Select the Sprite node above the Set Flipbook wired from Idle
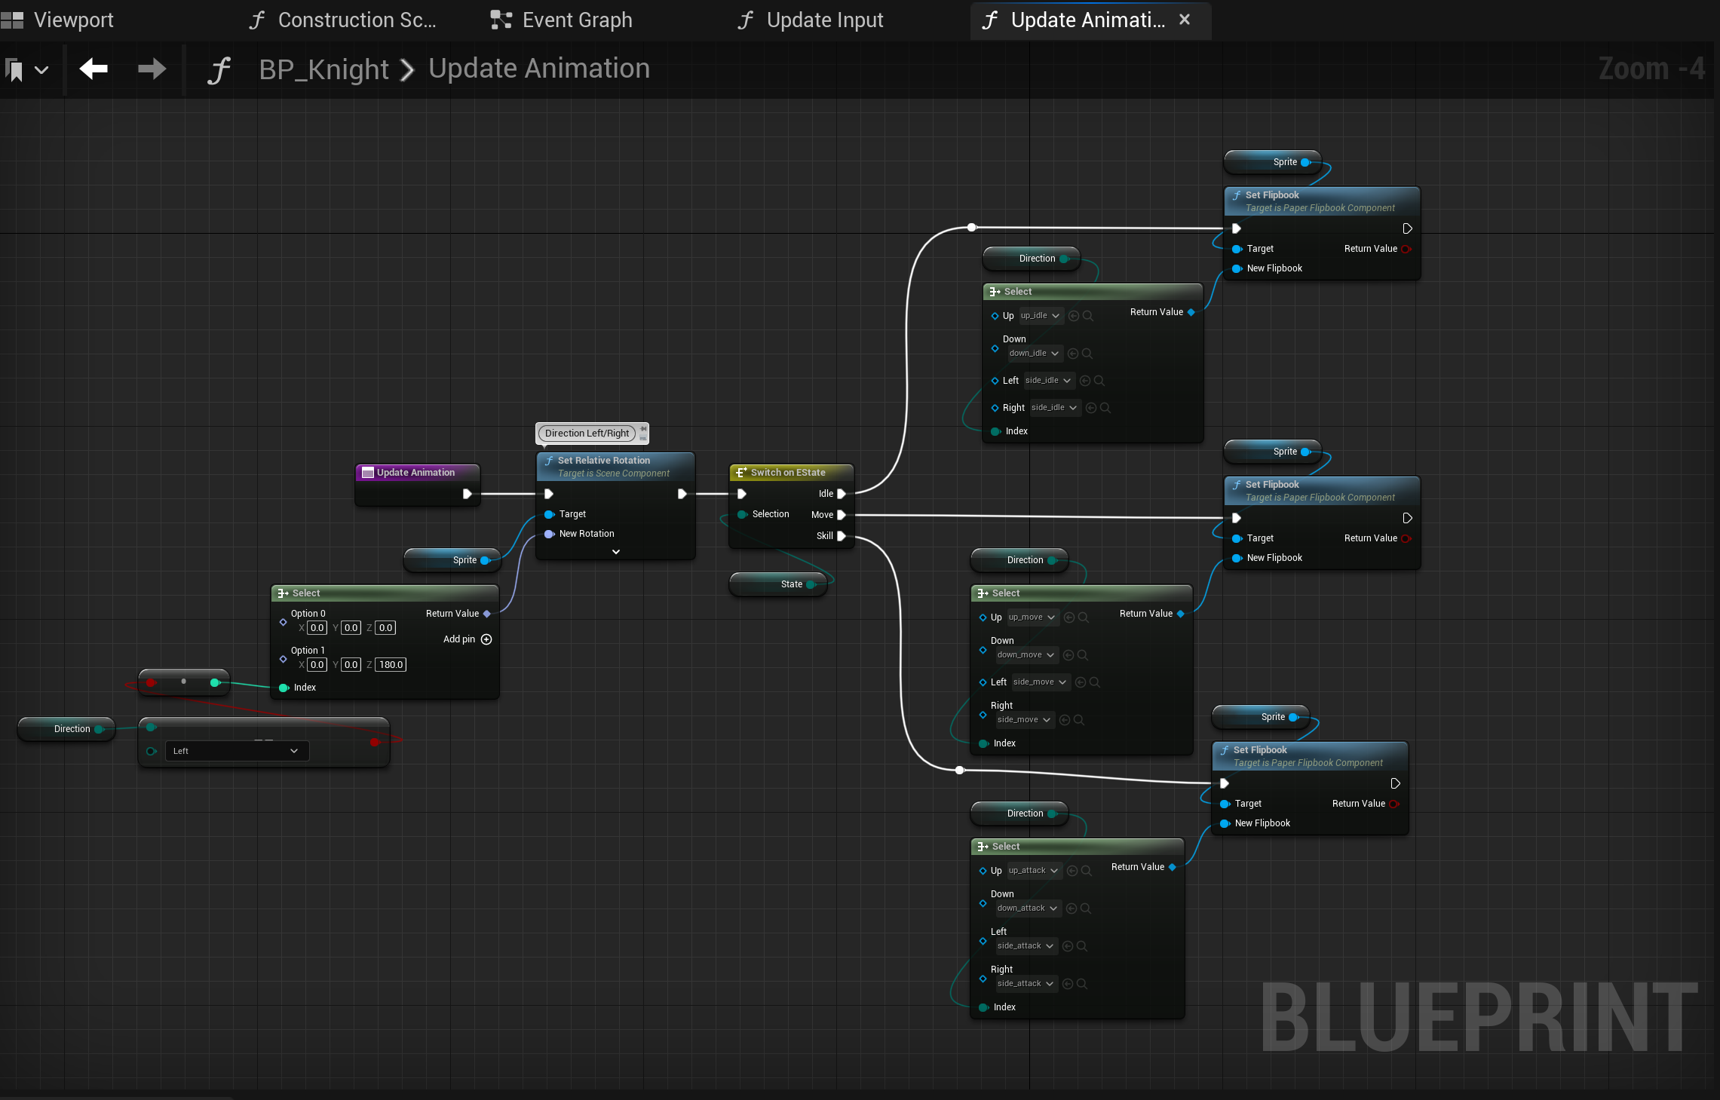This screenshot has height=1100, width=1720. [1273, 162]
